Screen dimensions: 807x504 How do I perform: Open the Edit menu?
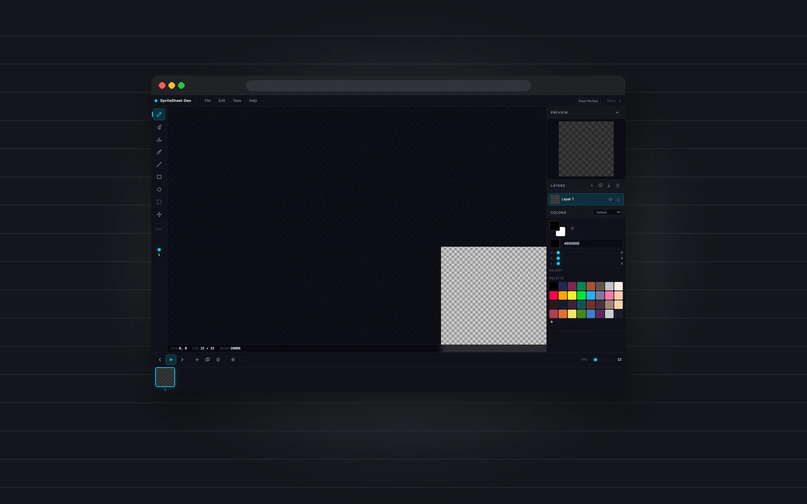point(222,101)
